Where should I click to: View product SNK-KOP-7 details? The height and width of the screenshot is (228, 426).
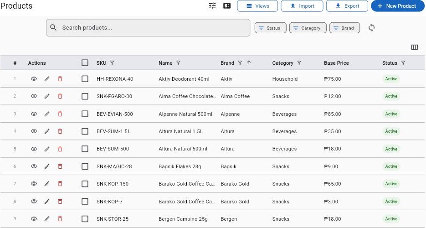tap(34, 202)
